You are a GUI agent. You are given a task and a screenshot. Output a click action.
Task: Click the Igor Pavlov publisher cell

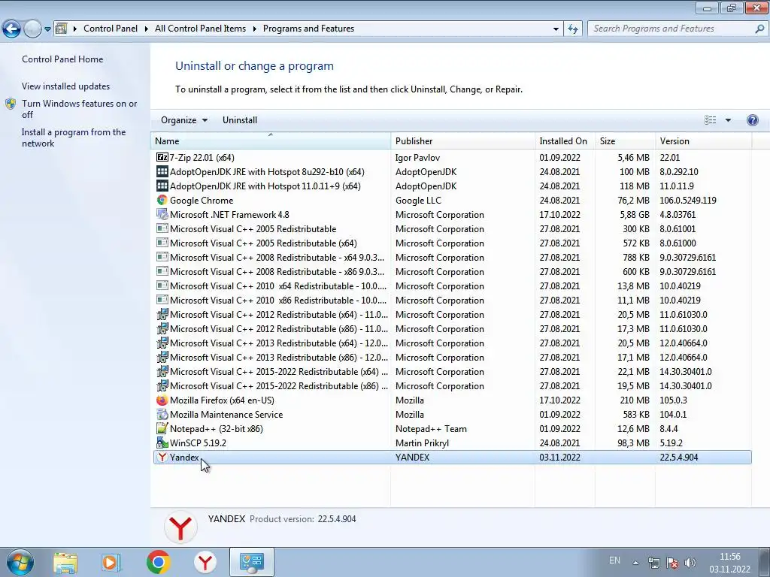pyautogui.click(x=417, y=158)
